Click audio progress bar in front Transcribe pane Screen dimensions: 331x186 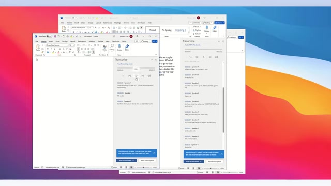click(136, 68)
